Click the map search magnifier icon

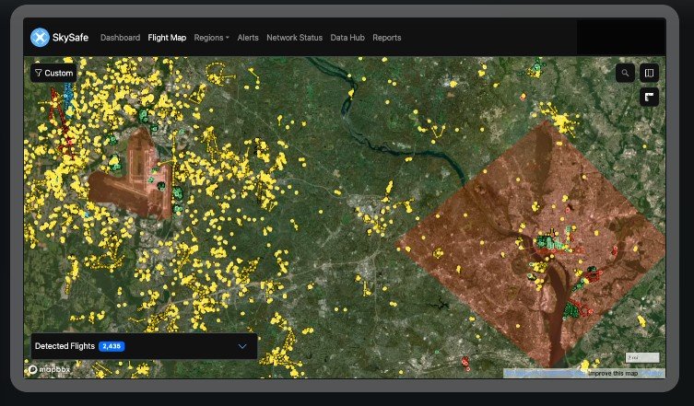pyautogui.click(x=625, y=73)
